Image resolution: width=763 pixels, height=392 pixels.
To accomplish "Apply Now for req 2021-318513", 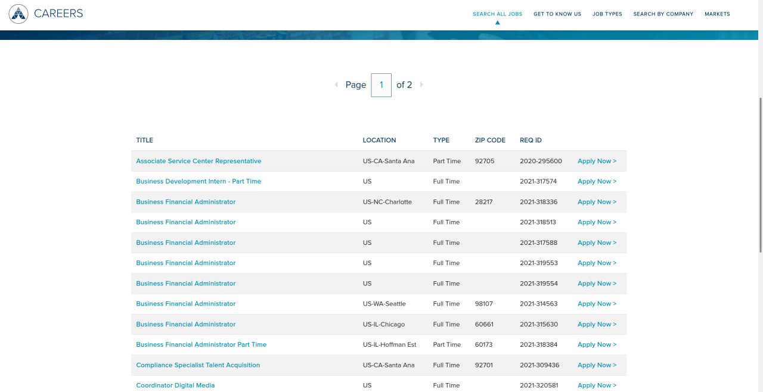I will [x=597, y=222].
